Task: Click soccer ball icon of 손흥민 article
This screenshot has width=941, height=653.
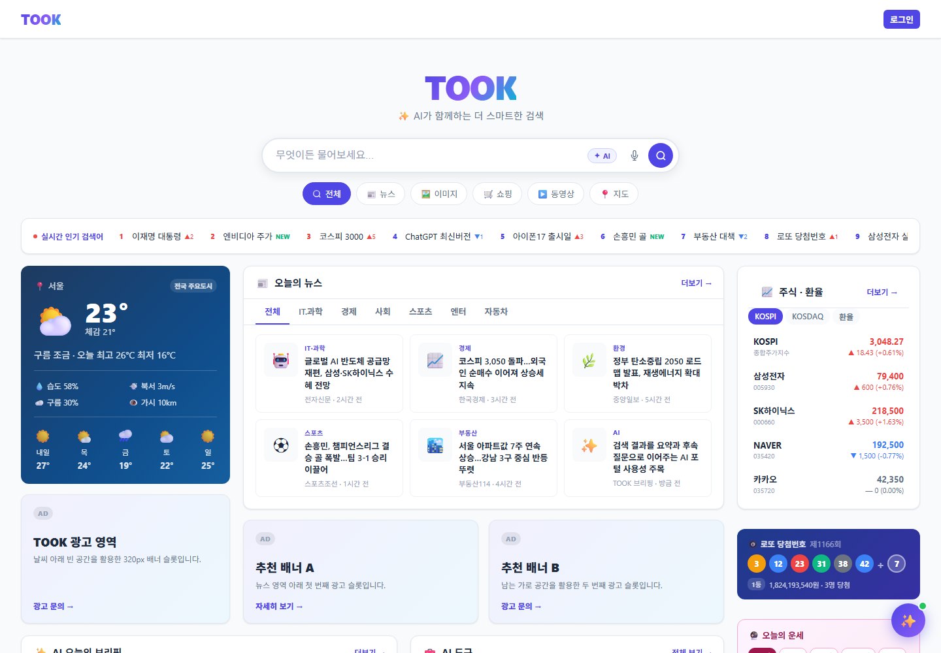Action: click(x=281, y=445)
